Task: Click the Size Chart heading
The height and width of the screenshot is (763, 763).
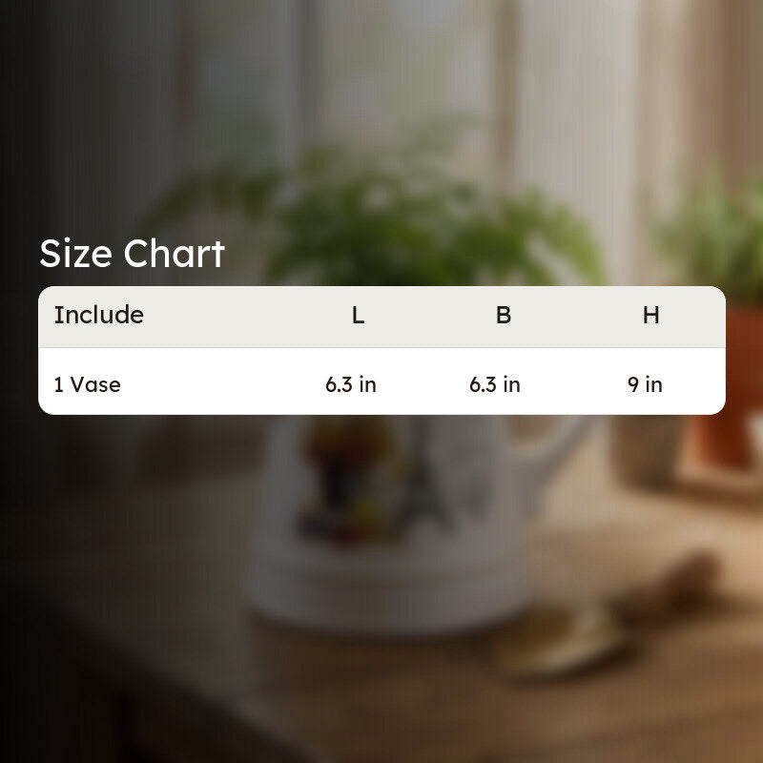Action: (x=132, y=254)
